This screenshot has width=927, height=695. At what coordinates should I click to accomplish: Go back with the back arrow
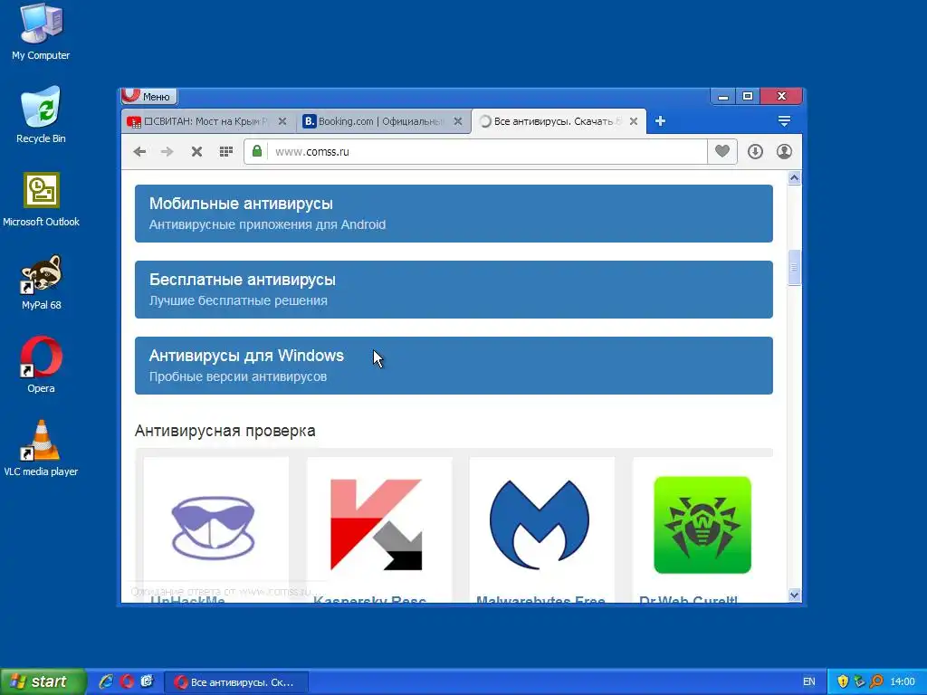pos(139,152)
